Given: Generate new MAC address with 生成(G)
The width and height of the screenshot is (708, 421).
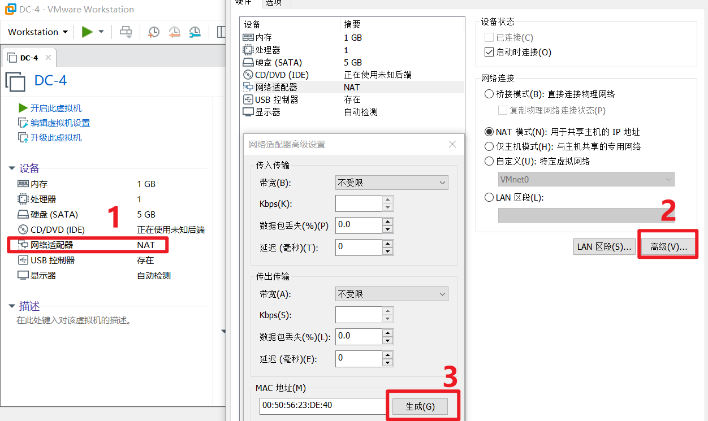Looking at the screenshot, I should (420, 406).
